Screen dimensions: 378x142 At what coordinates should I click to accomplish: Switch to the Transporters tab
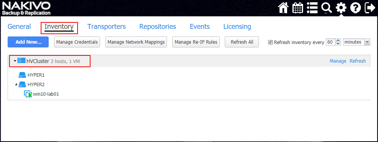[x=106, y=27]
